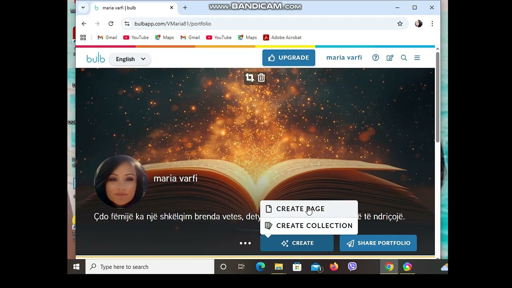The image size is (512, 288).
Task: Select CREATE PAGE from the menu
Action: [x=309, y=209]
